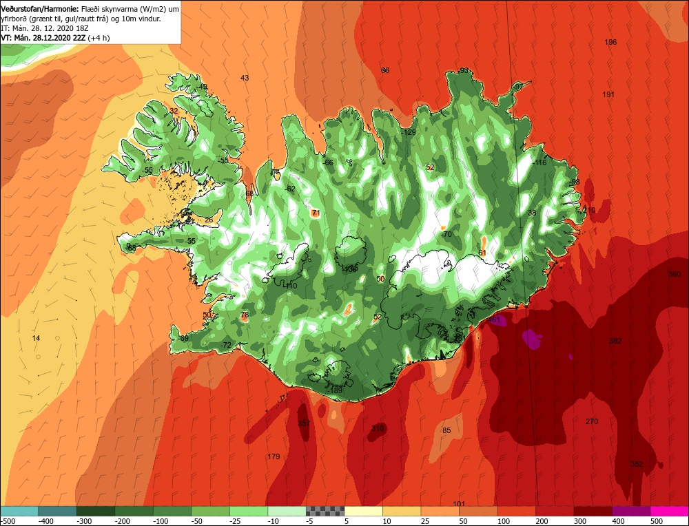Click the value -189 at the southern glacier

(x=335, y=390)
